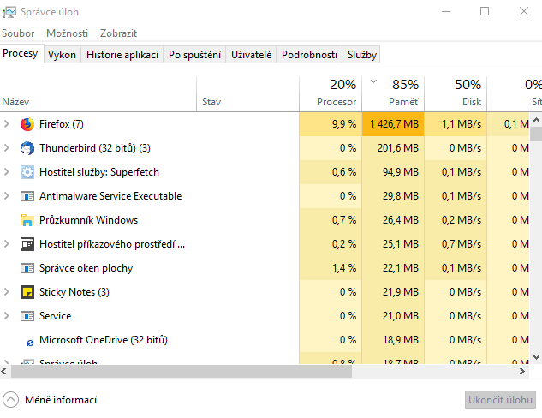Click the Správce oken plochy icon
This screenshot has width=542, height=418.
point(27,268)
